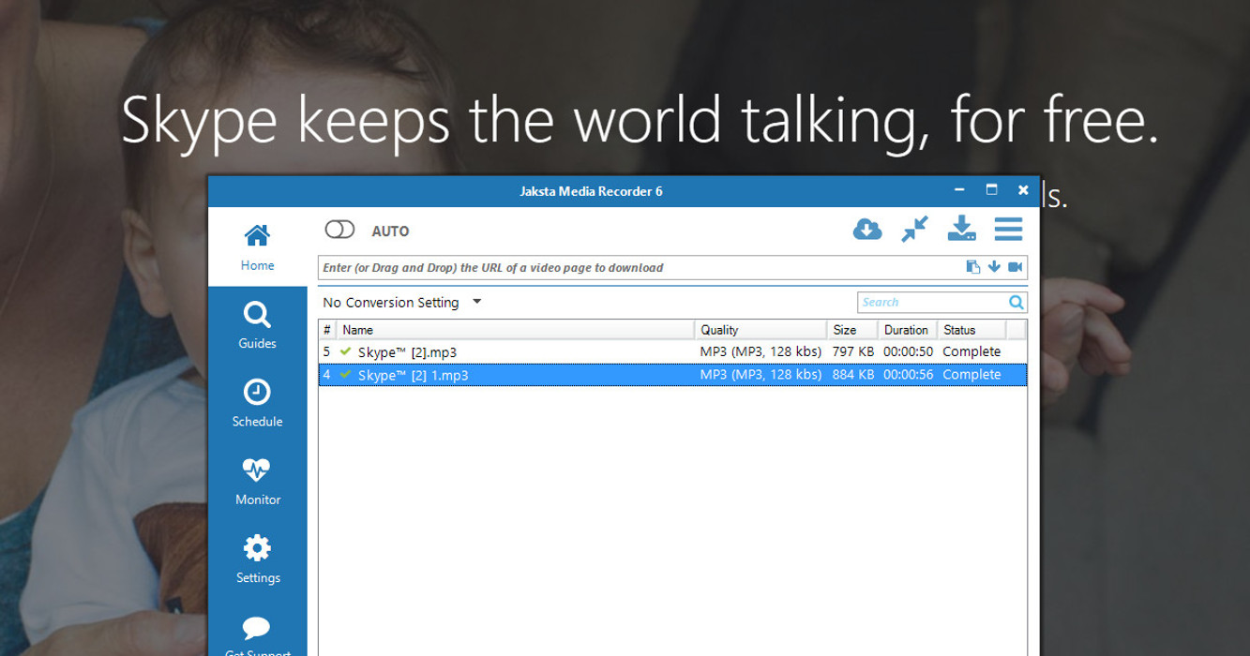Switch to the Monitor tab
1250x656 pixels.
pos(257,482)
